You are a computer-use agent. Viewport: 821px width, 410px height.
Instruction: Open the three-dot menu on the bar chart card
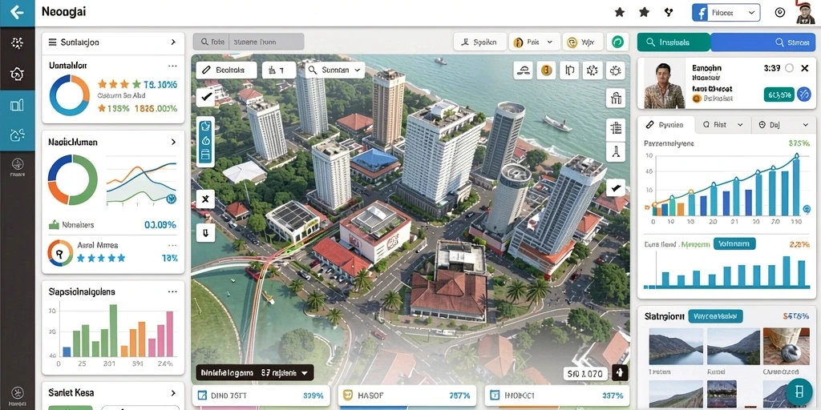[x=172, y=291]
